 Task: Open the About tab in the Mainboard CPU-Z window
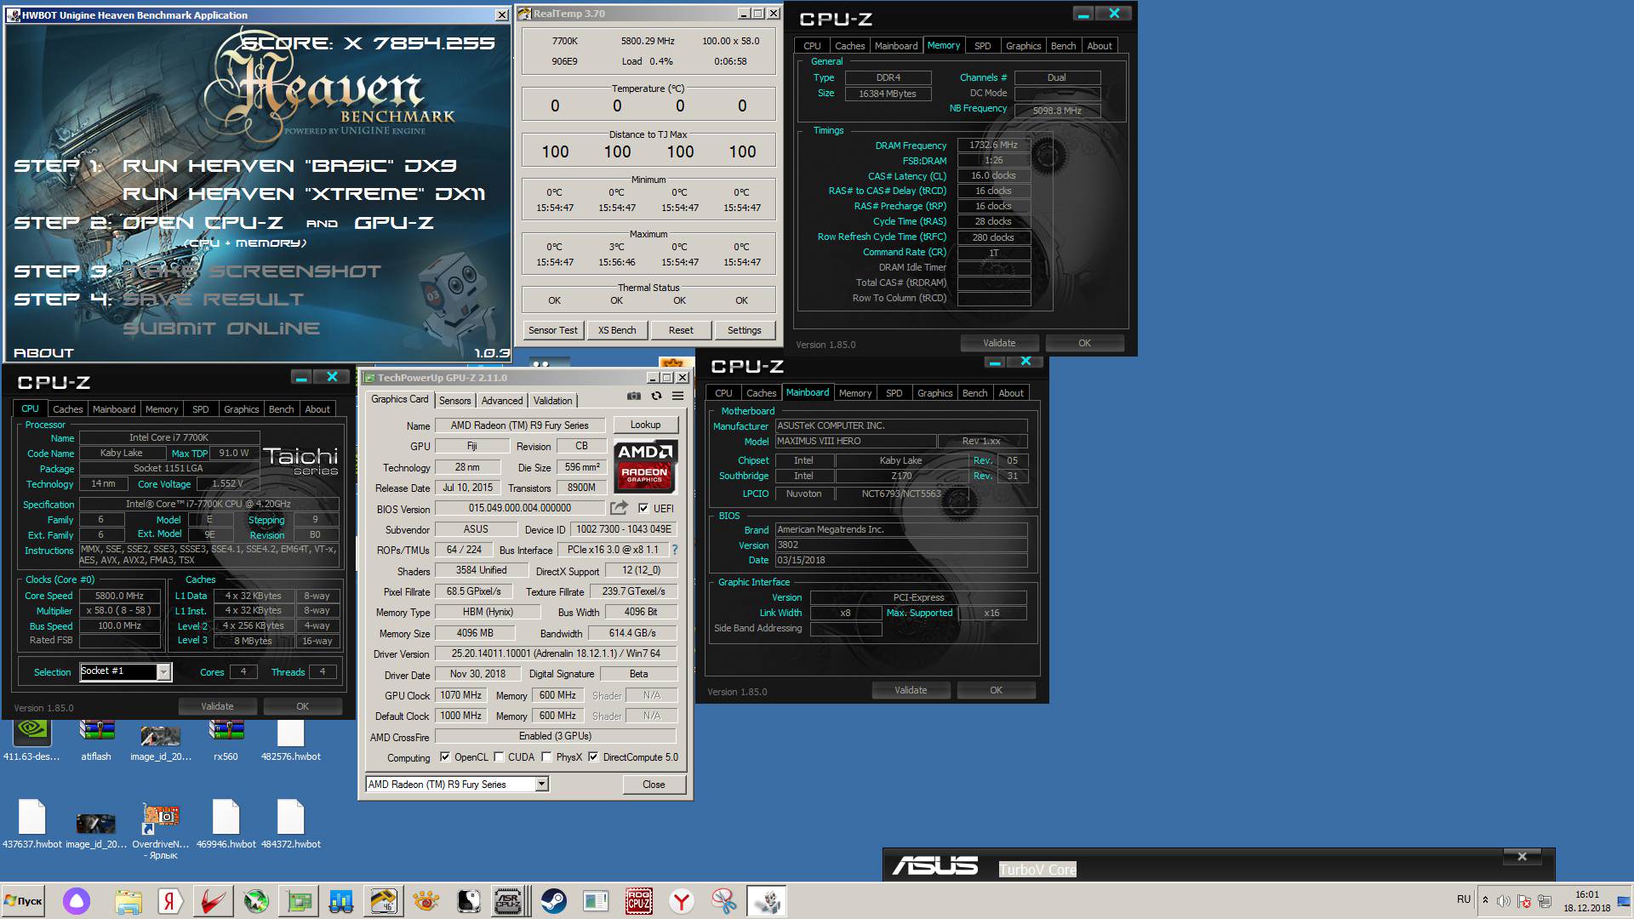tap(1011, 393)
